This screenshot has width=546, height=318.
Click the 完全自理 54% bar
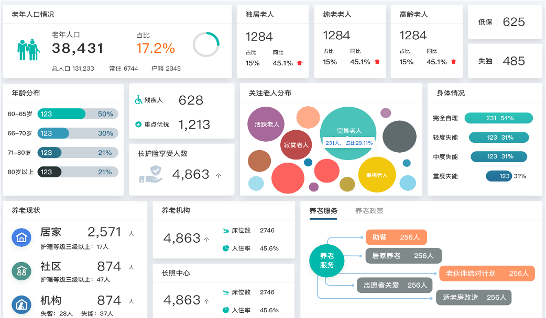[x=498, y=118]
